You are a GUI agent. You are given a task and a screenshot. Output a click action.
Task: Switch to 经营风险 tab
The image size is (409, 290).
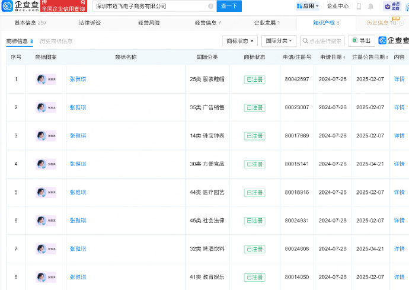(x=149, y=23)
